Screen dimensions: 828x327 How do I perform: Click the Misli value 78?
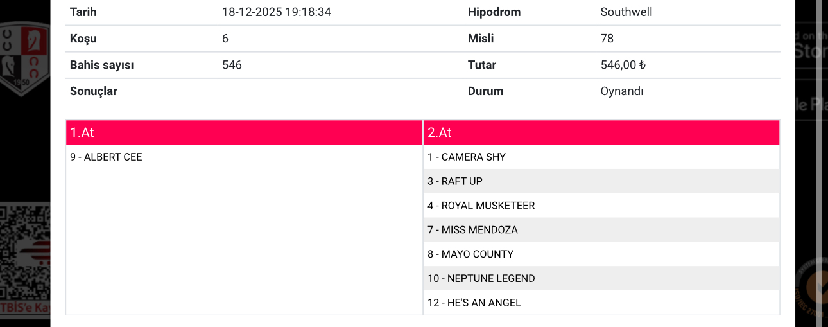[x=607, y=39]
